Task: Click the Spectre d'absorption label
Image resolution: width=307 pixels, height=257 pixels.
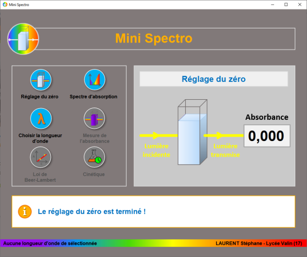Action: (x=94, y=96)
